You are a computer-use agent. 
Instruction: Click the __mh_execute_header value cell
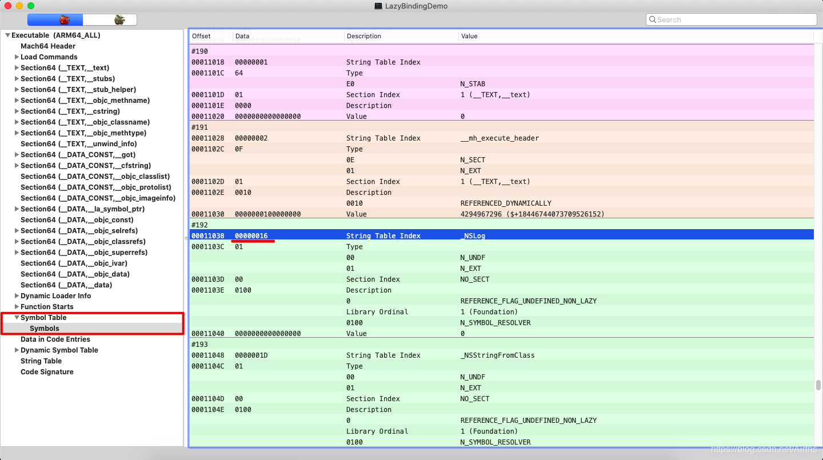click(500, 138)
